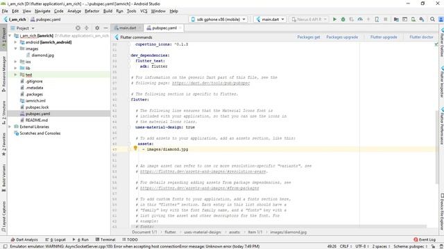Click the Packages get link
This screenshot has width=444, height=249.
point(308,37)
